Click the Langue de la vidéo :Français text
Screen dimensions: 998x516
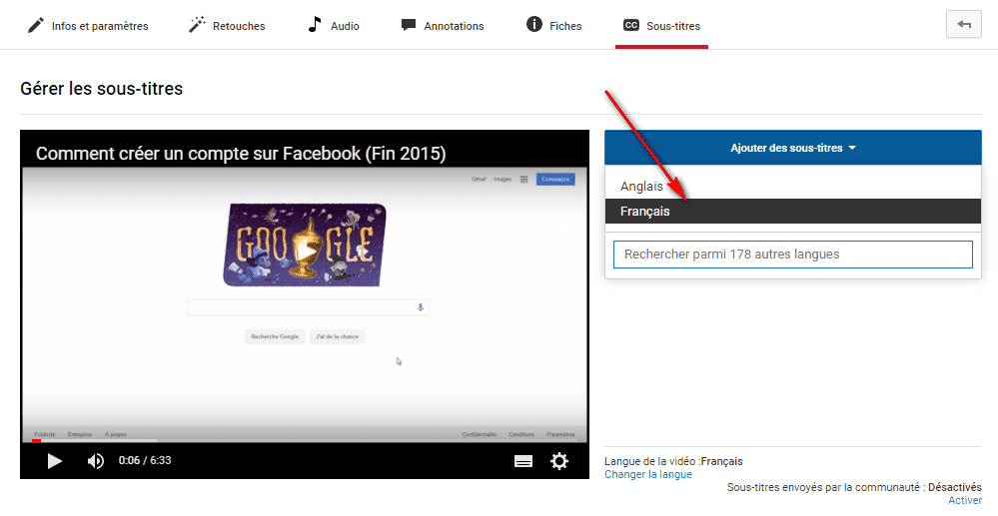(x=673, y=461)
